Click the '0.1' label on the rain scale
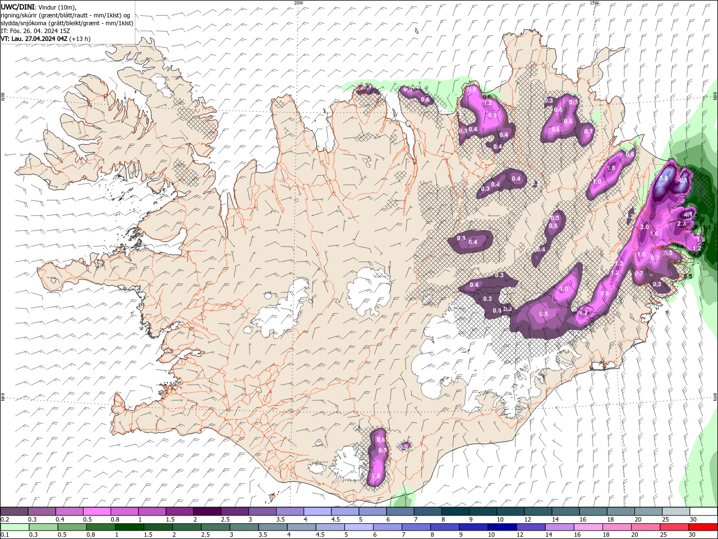 click(x=4, y=535)
